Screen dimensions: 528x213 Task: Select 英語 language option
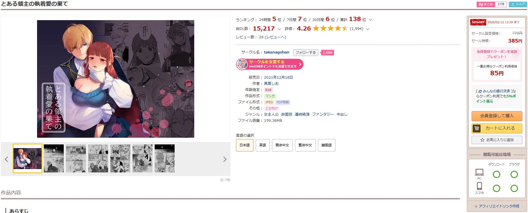(262, 145)
